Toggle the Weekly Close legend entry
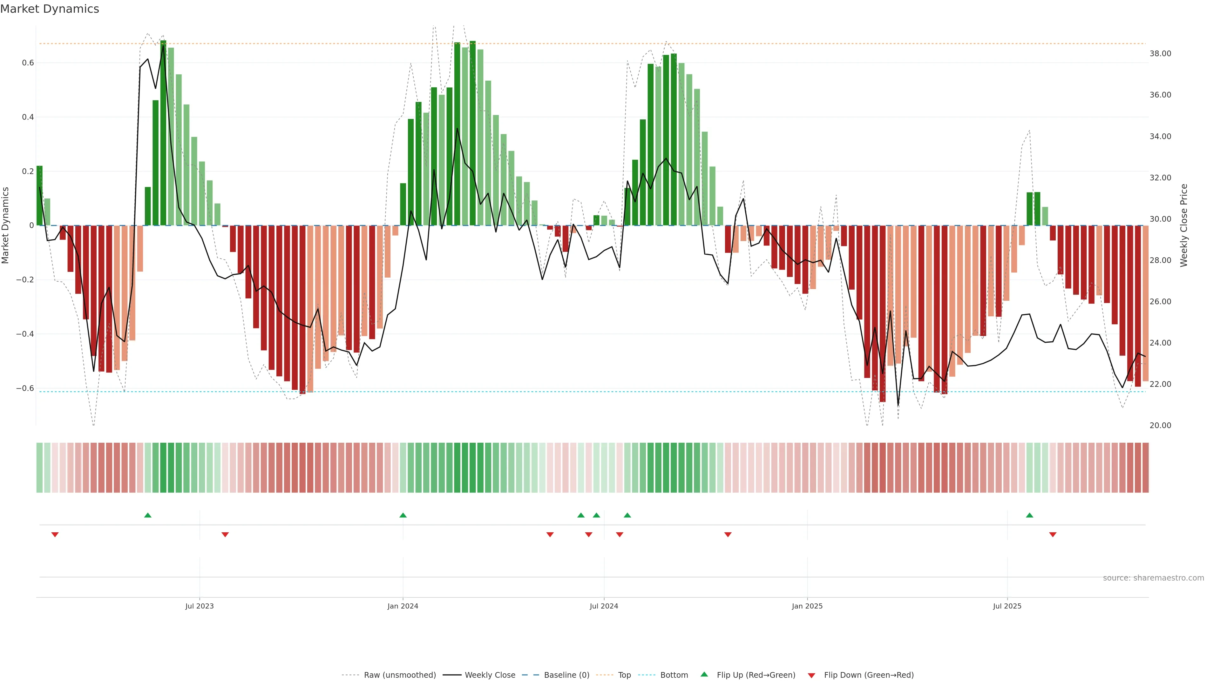Screen dimensions: 1220x686 [490, 675]
